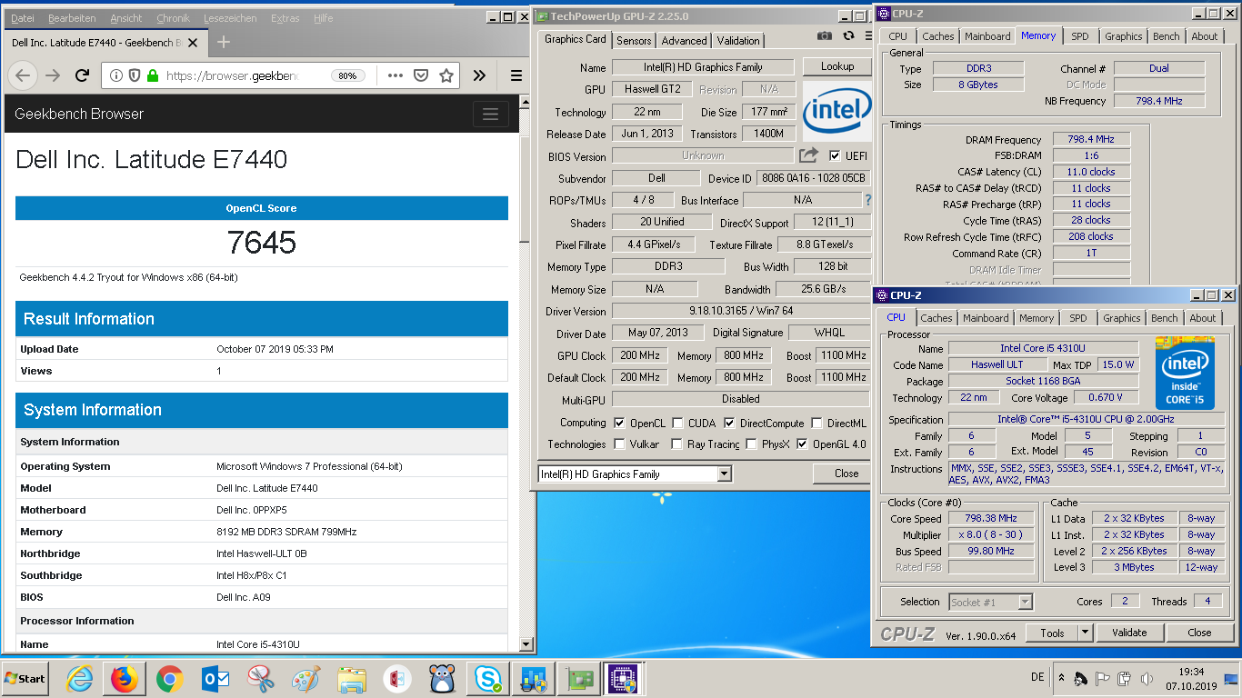
Task: Click Validate button in CPU-Z
Action: 1128,633
